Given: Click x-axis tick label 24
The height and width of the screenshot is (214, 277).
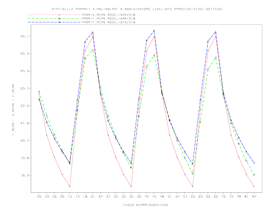Looking at the screenshot, I should (x=100, y=197).
